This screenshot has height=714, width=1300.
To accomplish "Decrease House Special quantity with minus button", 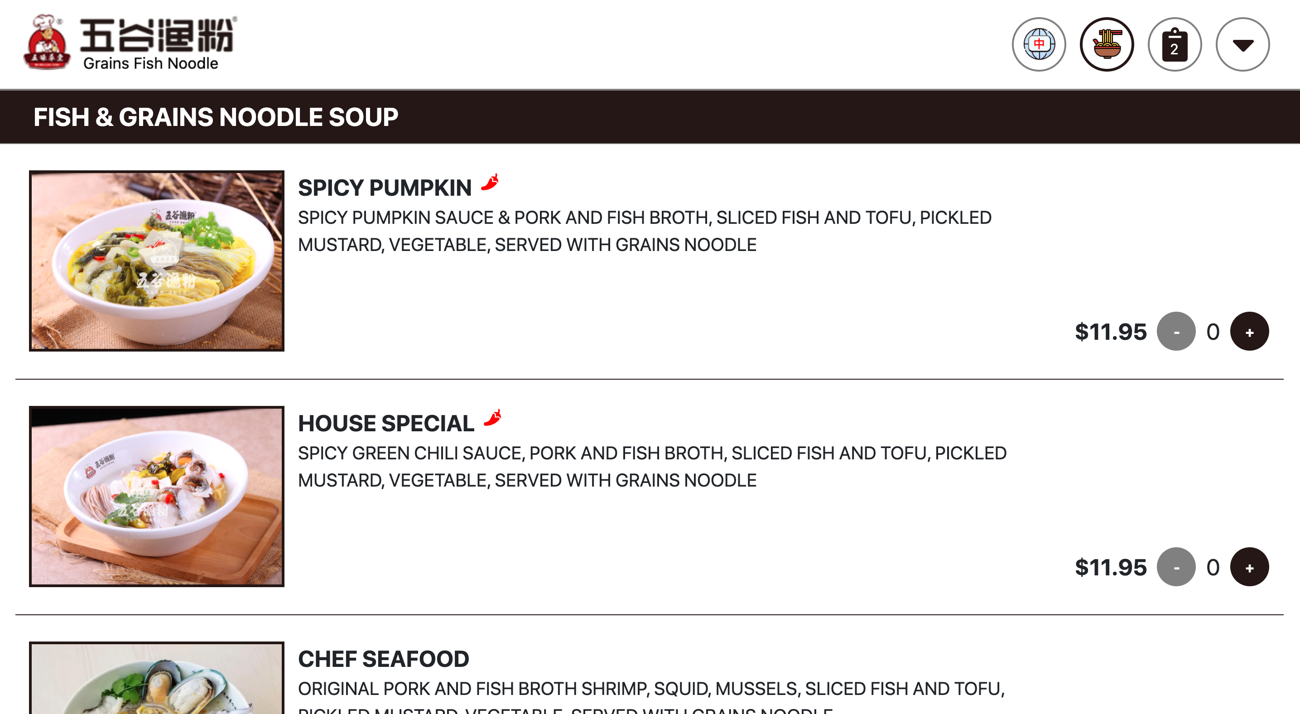I will tap(1176, 567).
